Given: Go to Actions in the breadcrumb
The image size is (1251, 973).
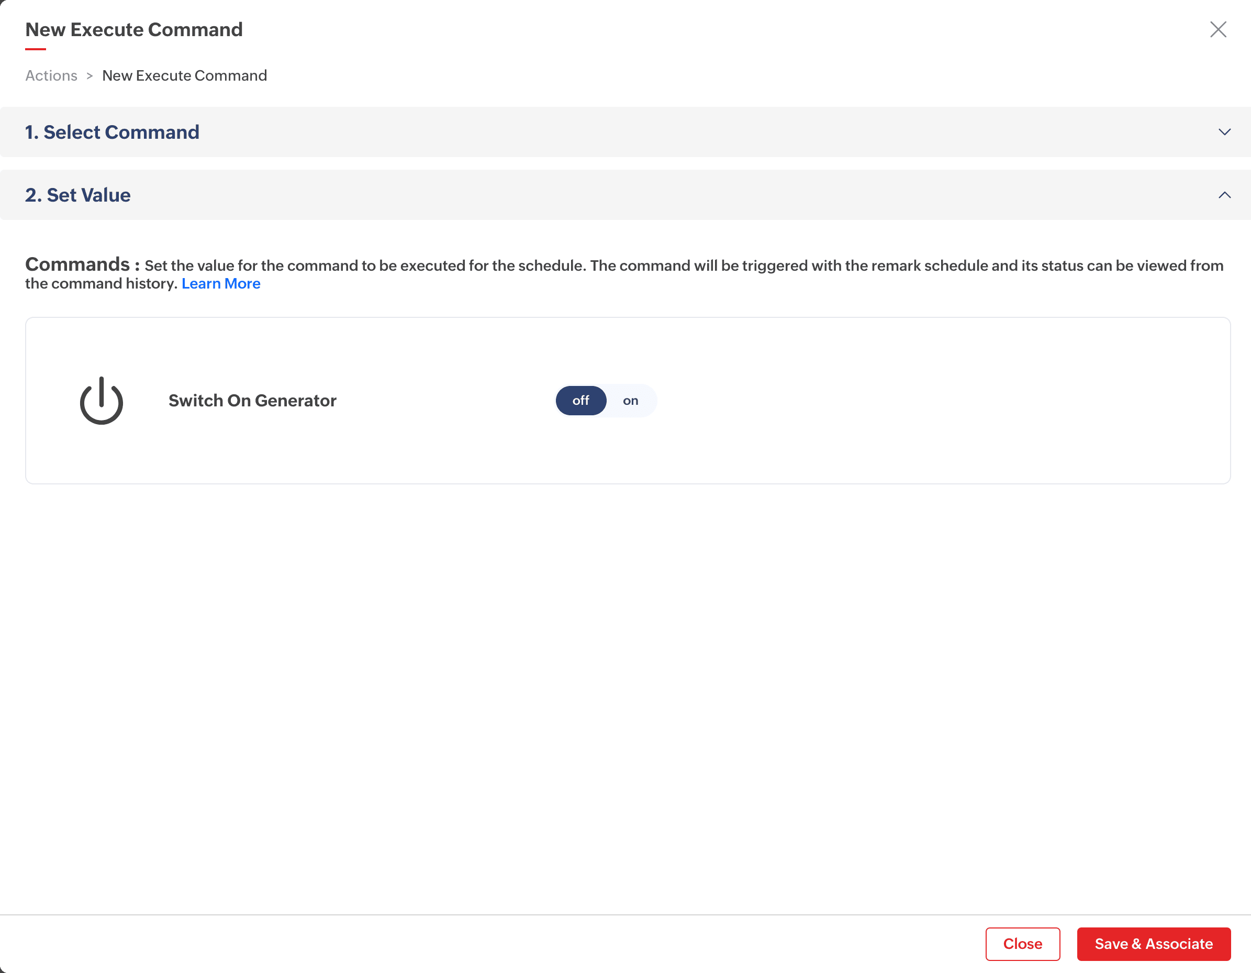Looking at the screenshot, I should click(x=51, y=75).
